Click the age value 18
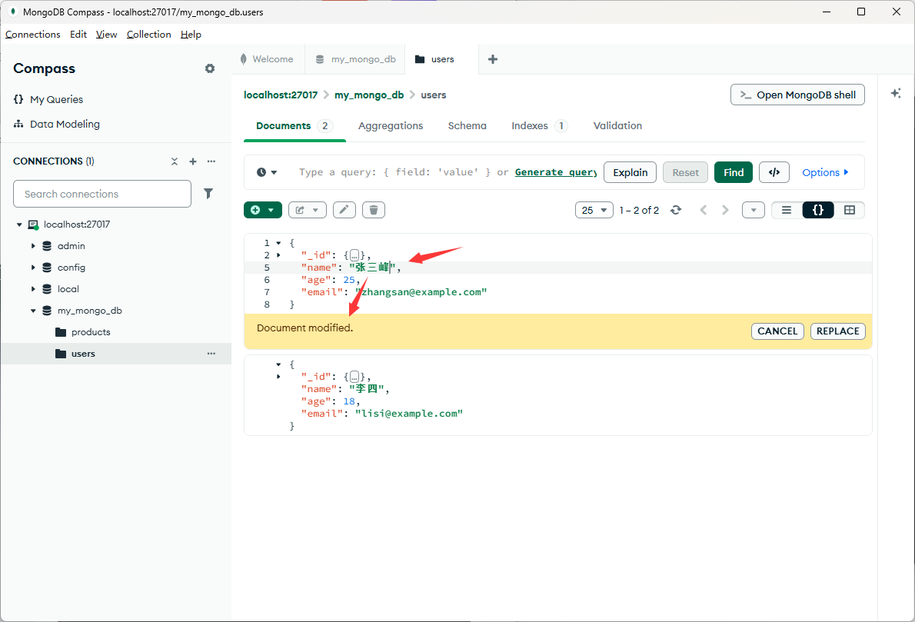 pos(349,401)
